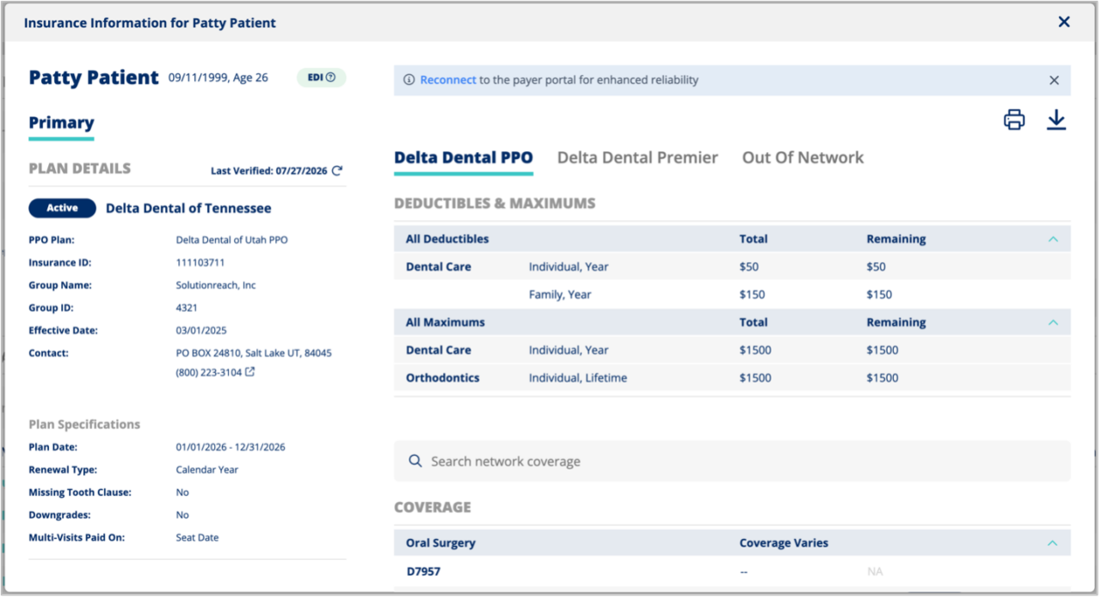The width and height of the screenshot is (1101, 600).
Task: Select the PO BOX 24810 contact address
Action: [x=254, y=353]
